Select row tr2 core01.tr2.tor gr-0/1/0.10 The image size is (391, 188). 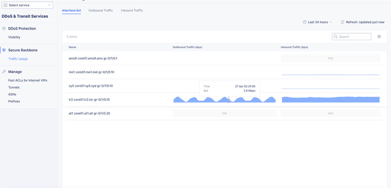pyautogui.click(x=224, y=99)
